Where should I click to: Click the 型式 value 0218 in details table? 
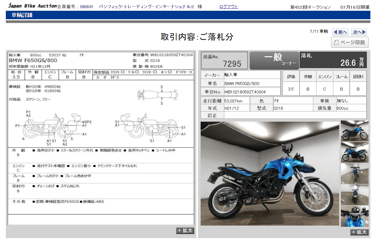pos(278,108)
